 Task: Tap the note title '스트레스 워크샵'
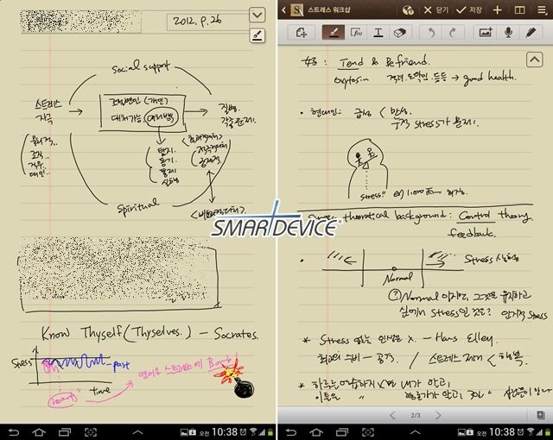328,9
